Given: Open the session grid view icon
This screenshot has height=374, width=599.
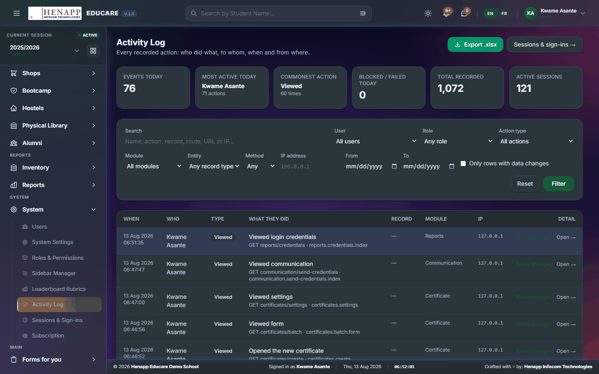Looking at the screenshot, I should 93,51.
